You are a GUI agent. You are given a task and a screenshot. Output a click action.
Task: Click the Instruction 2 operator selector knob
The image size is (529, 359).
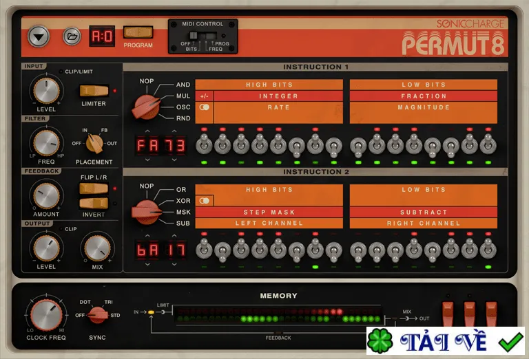(147, 212)
